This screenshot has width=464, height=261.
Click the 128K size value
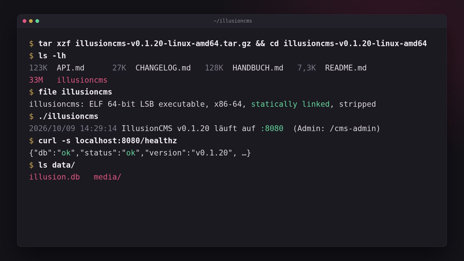point(214,68)
